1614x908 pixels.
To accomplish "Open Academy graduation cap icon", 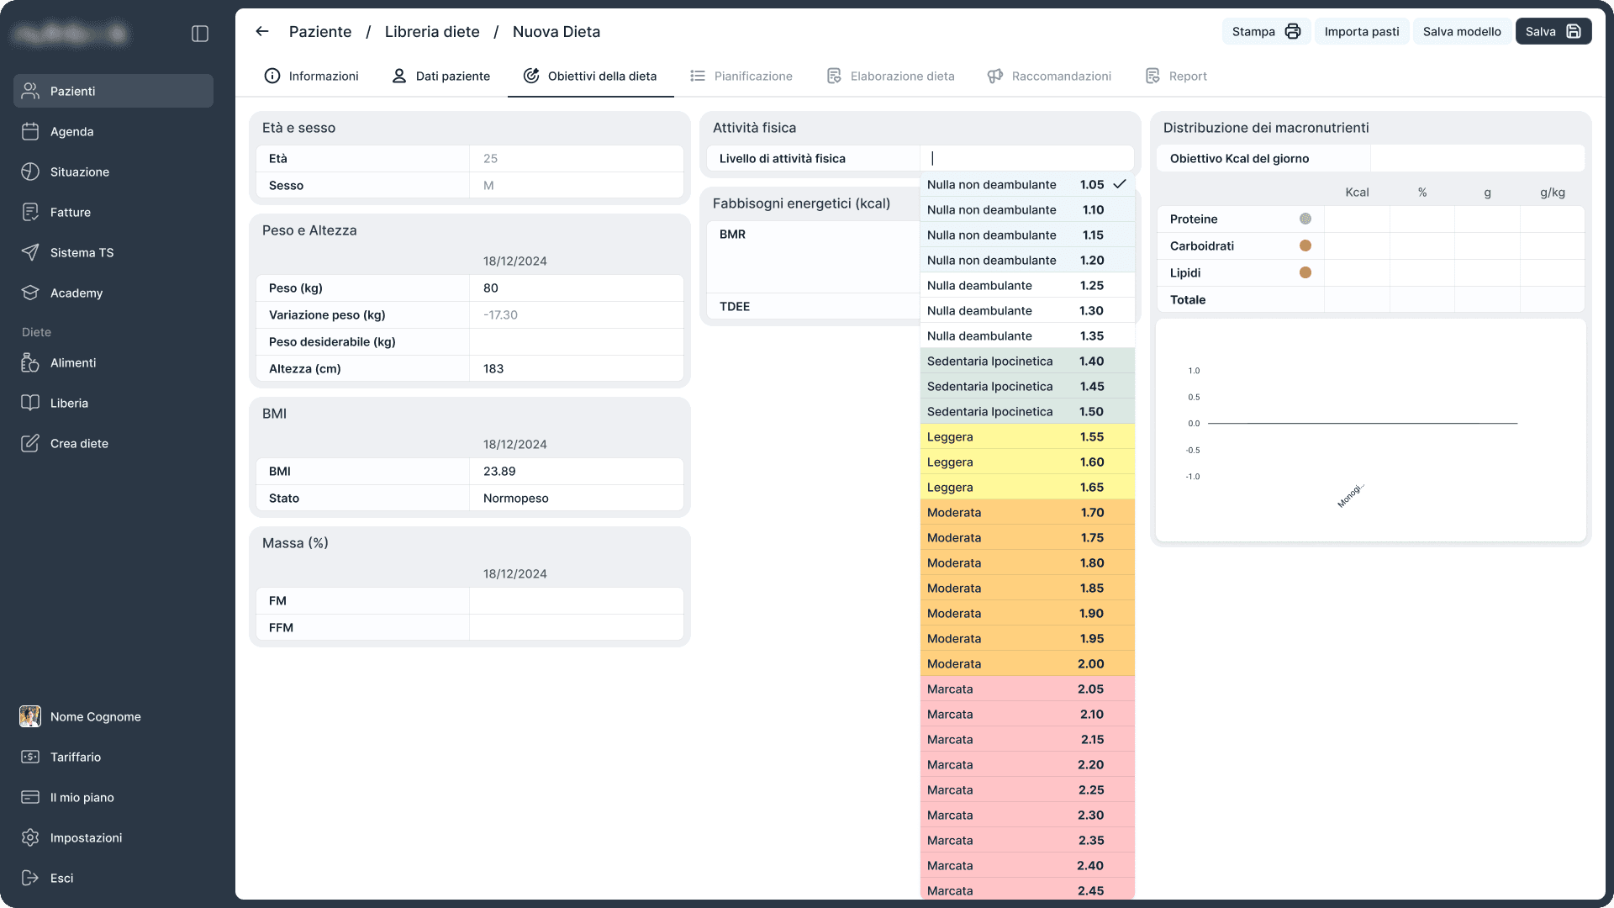I will pyautogui.click(x=30, y=293).
